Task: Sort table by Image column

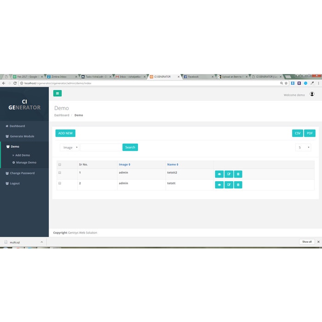Action: (125, 165)
